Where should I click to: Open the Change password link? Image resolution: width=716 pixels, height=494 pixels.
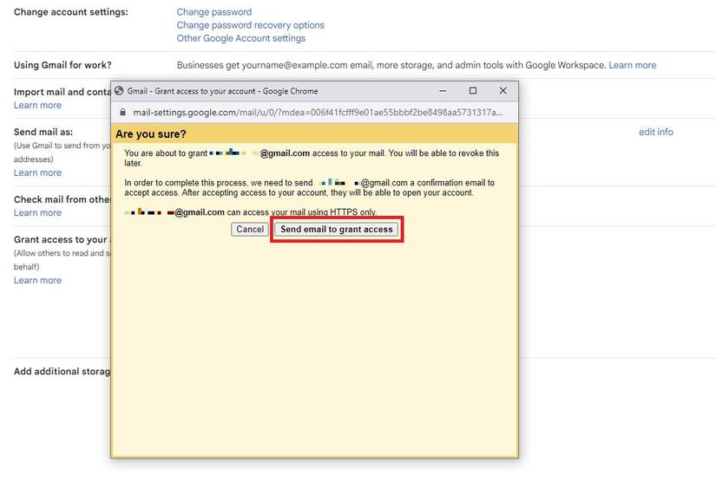tap(213, 12)
